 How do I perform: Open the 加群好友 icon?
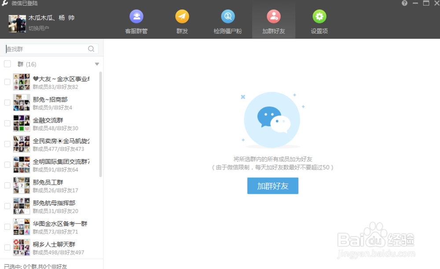(x=274, y=17)
